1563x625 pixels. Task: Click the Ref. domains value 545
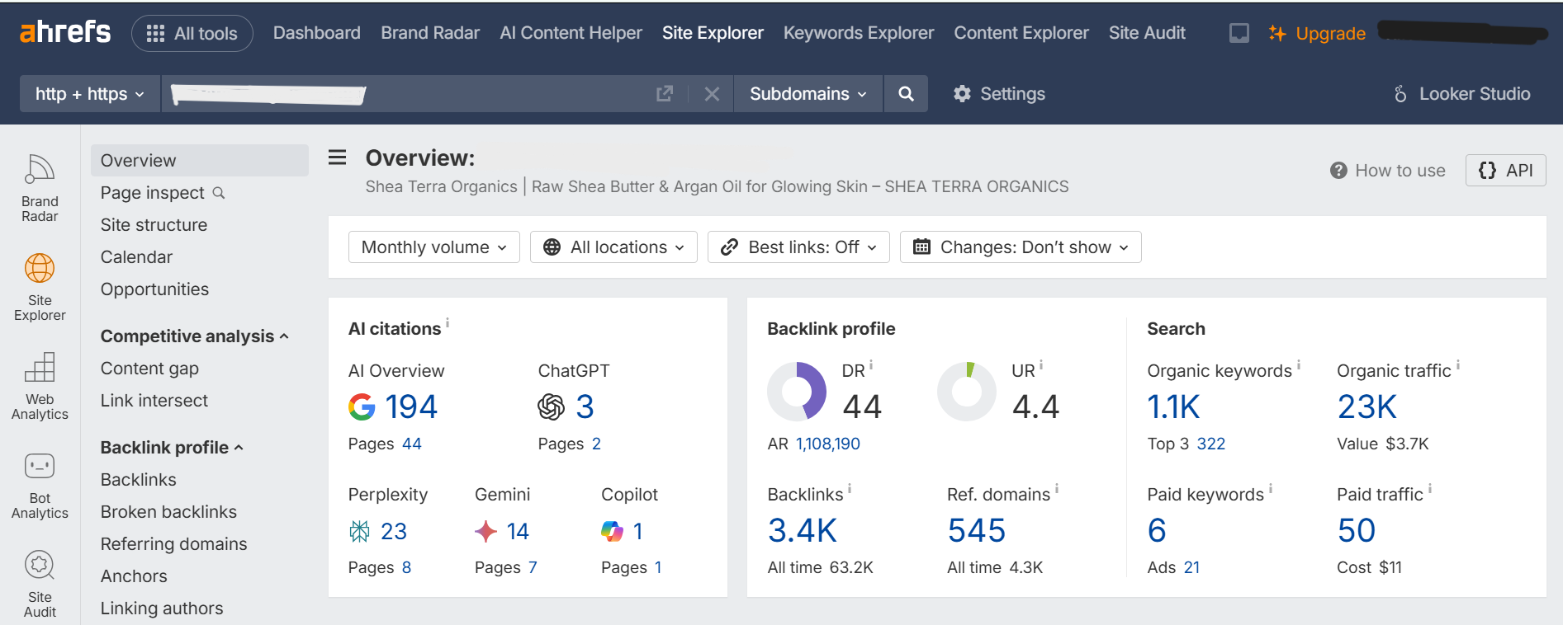coord(977,530)
